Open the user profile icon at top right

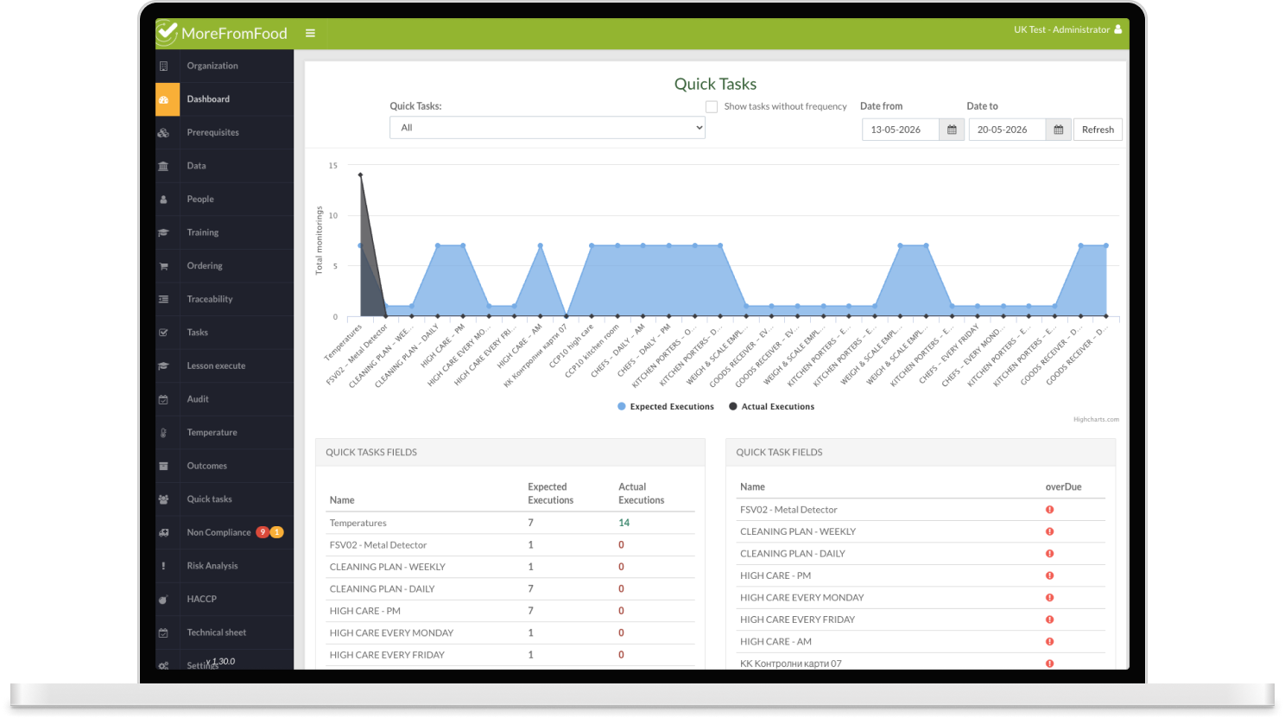point(1118,29)
